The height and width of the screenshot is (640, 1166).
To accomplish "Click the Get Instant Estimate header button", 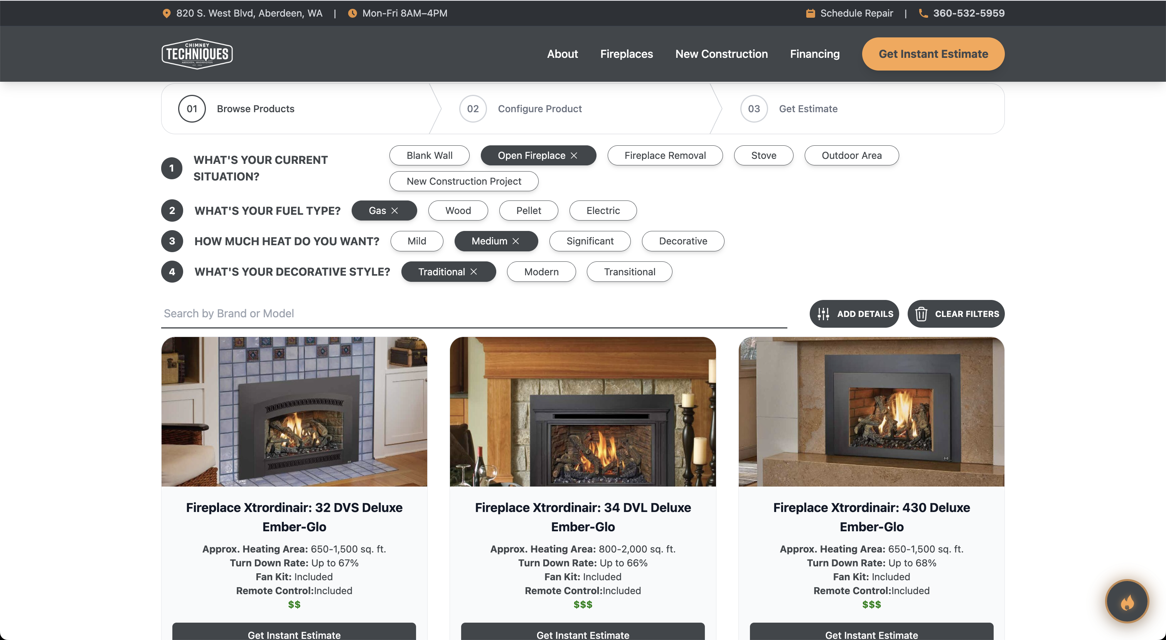I will (933, 54).
